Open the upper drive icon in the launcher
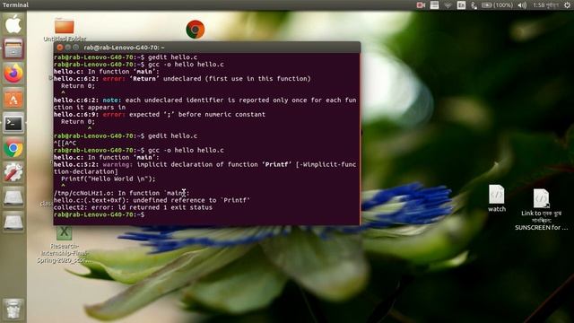 13,197
